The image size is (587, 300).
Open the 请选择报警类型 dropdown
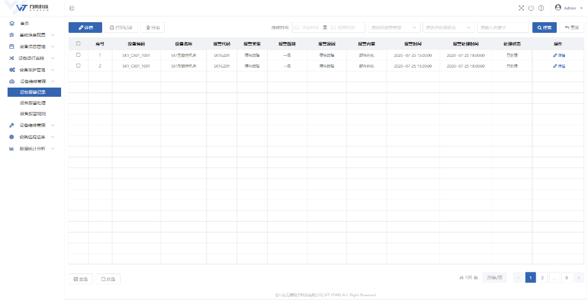pos(394,28)
